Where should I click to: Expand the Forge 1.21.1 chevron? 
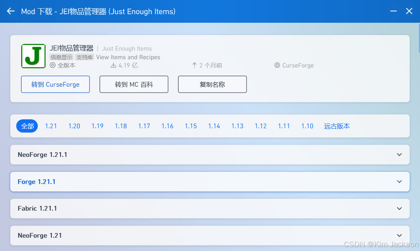tap(399, 182)
